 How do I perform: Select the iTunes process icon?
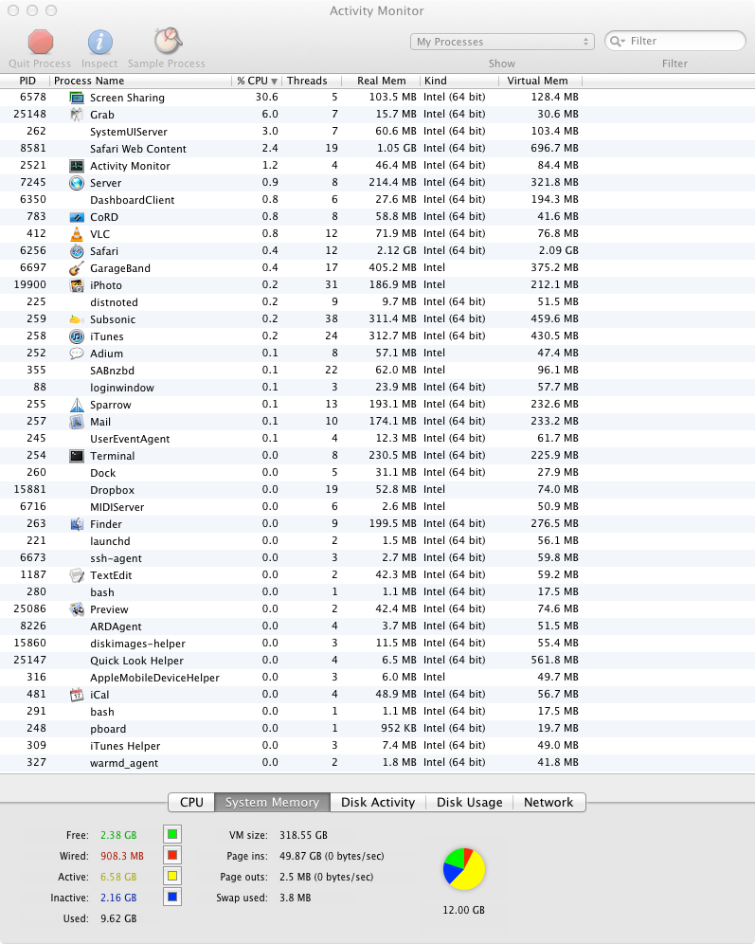[x=77, y=336]
